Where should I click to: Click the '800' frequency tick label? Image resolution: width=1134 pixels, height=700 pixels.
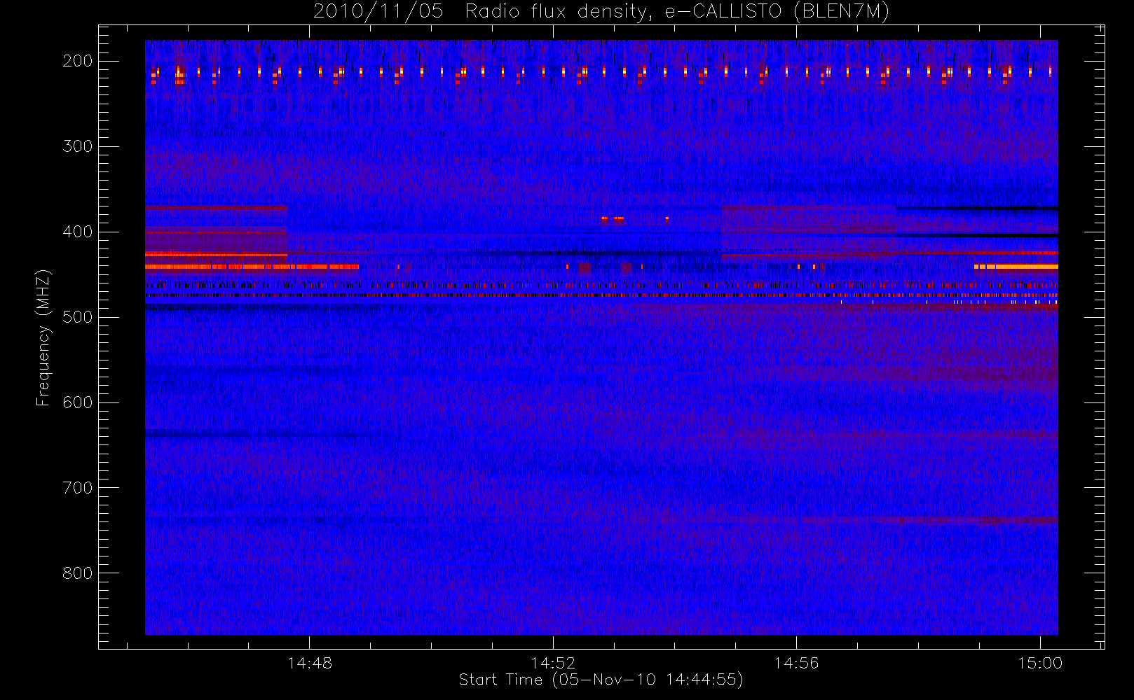[78, 573]
